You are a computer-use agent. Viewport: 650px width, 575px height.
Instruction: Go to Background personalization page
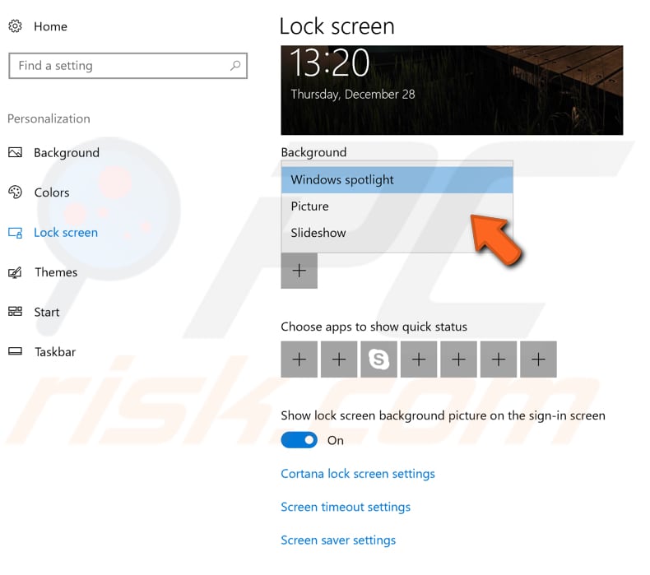pos(67,153)
